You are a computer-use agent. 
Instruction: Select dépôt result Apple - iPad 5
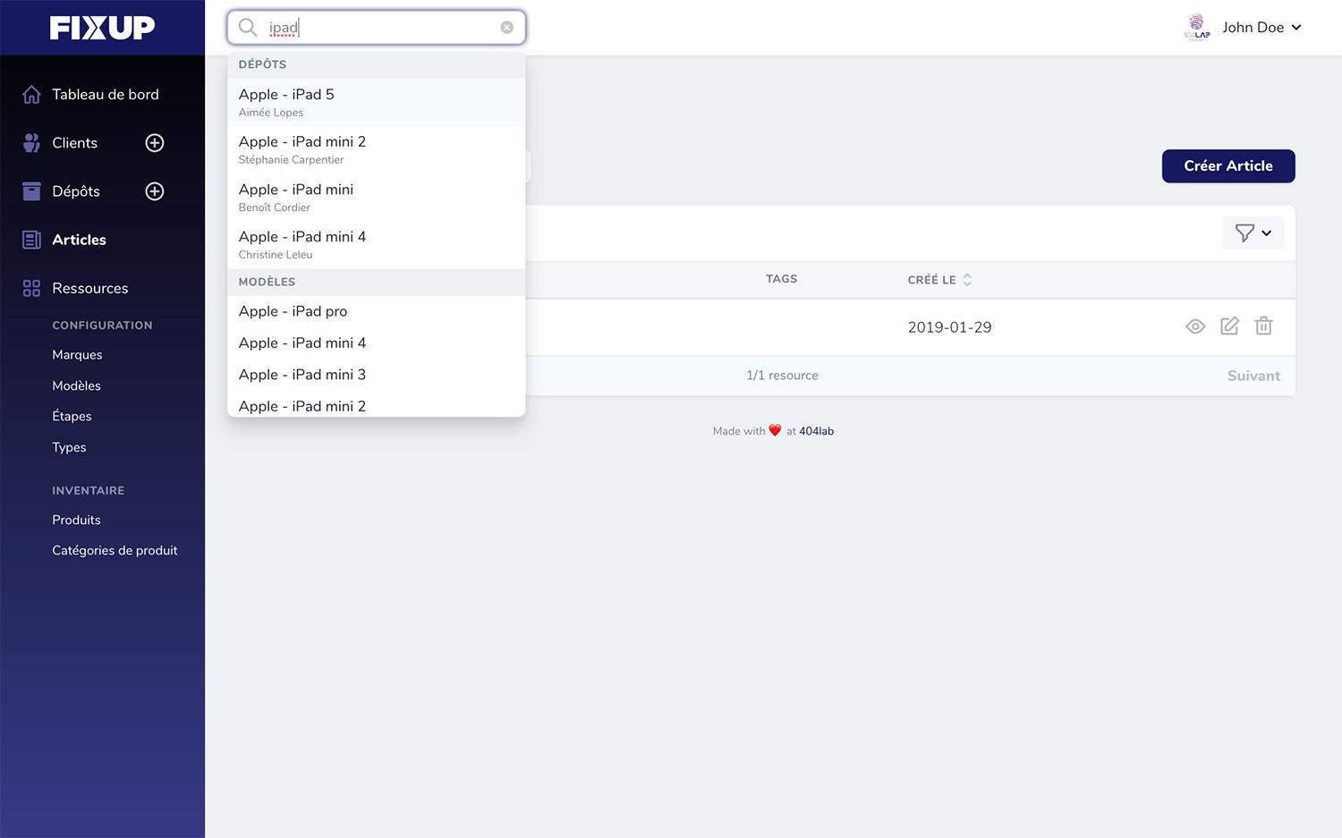(x=377, y=102)
